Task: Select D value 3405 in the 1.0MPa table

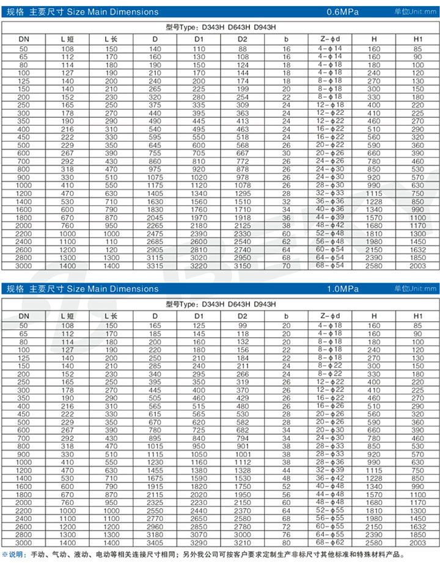Action: (x=155, y=543)
